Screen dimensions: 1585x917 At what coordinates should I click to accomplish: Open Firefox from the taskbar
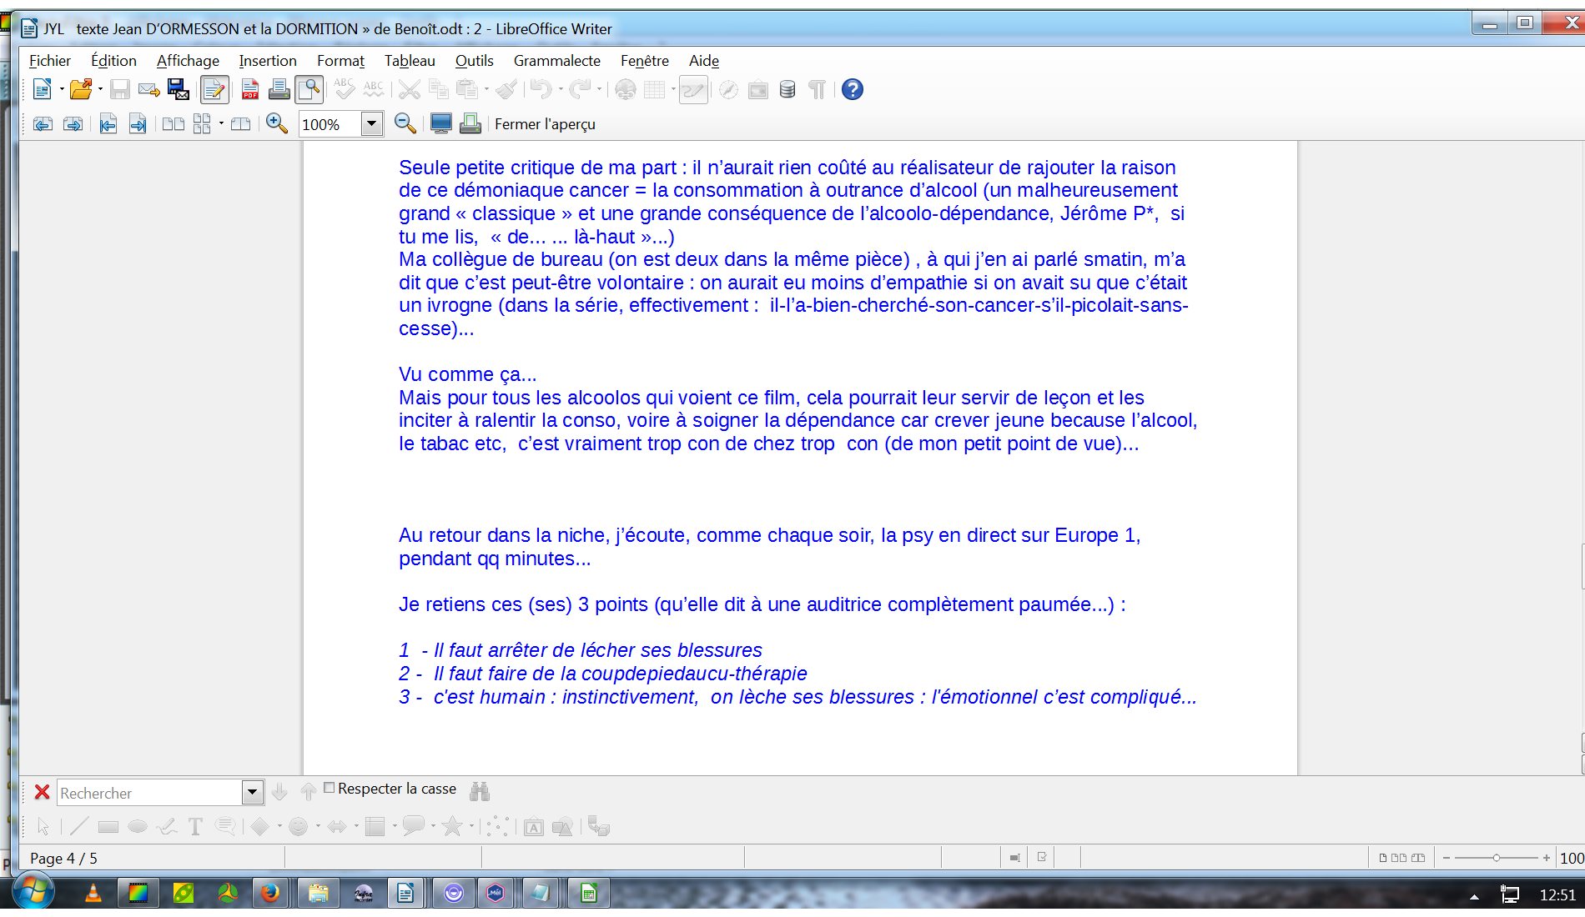click(269, 894)
